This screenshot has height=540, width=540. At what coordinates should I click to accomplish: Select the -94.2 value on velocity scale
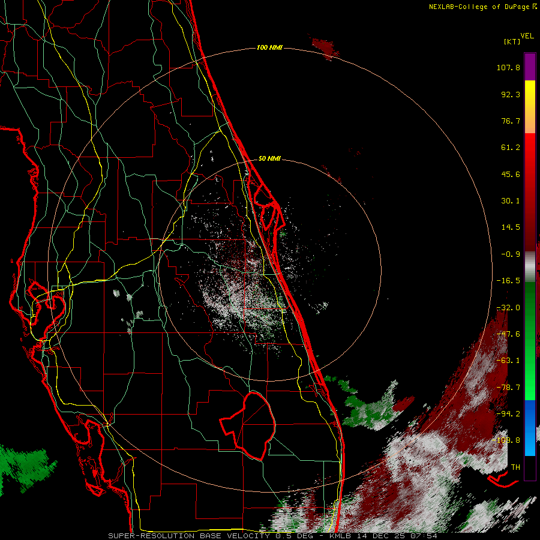[x=508, y=414]
